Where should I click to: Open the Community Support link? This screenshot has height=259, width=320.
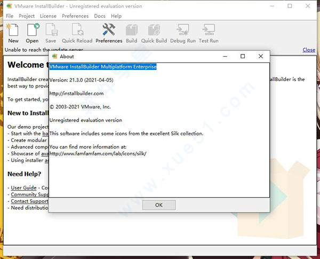point(30,194)
